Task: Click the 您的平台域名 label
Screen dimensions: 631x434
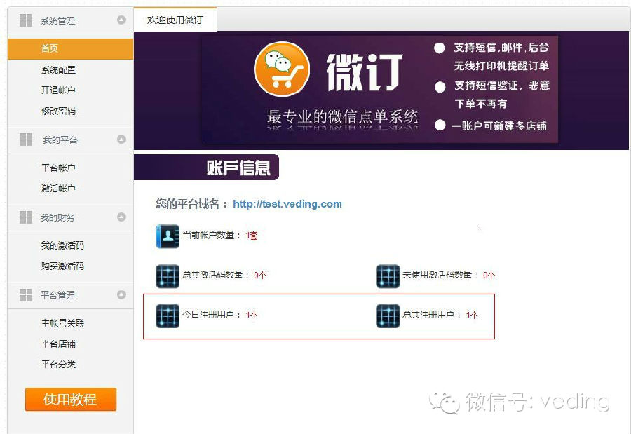Action: 191,204
